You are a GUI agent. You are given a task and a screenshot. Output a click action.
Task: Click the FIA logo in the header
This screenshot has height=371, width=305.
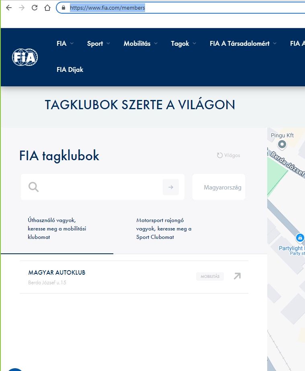click(25, 57)
